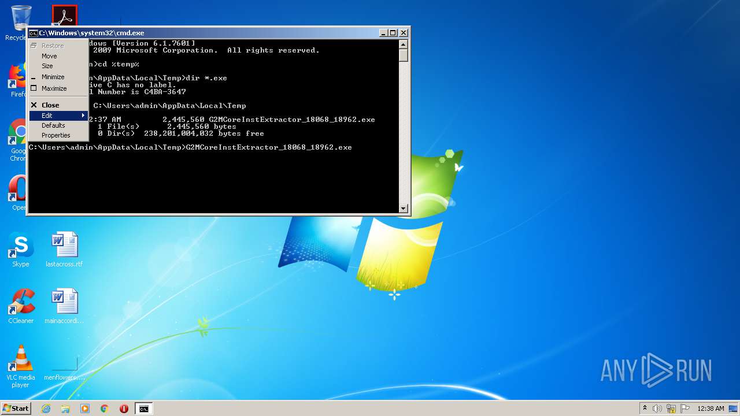The image size is (740, 416).
Task: Click the console scrollbar up arrow
Action: click(x=404, y=44)
